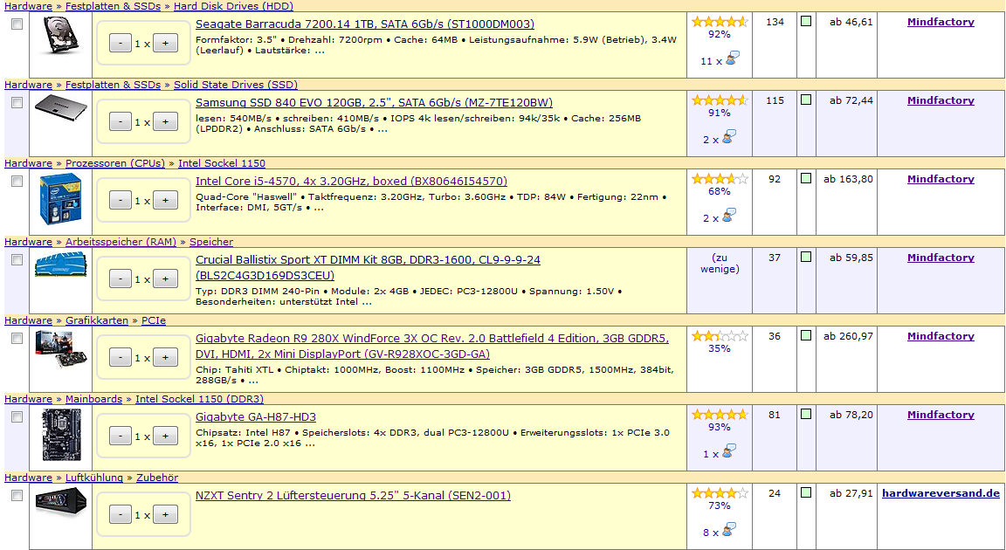Toggle the green availability box in Seagate row
The height and width of the screenshot is (550, 1006).
pyautogui.click(x=806, y=21)
